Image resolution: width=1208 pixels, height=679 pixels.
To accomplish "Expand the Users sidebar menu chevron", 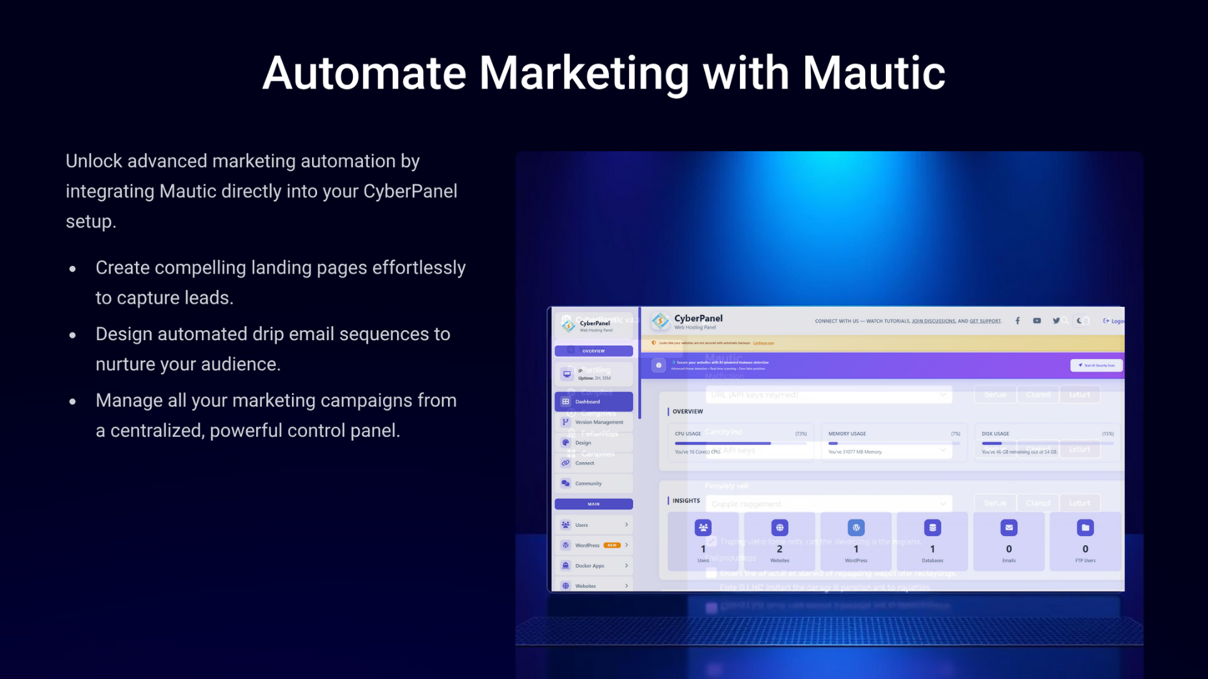I will (x=627, y=525).
